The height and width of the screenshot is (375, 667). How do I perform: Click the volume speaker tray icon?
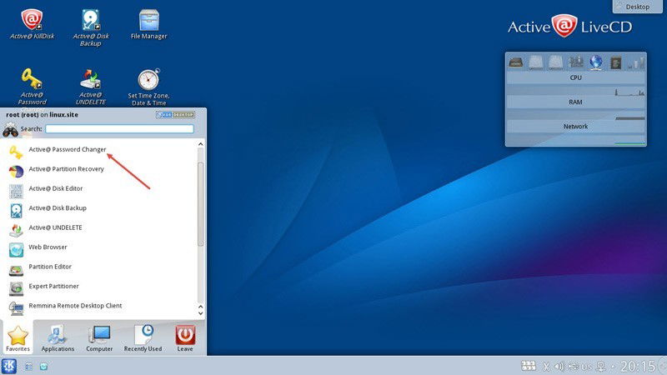559,366
